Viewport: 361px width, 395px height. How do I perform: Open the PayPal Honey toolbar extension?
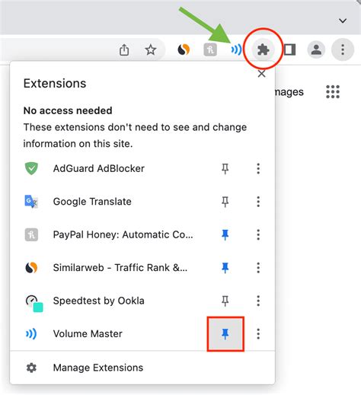click(210, 49)
